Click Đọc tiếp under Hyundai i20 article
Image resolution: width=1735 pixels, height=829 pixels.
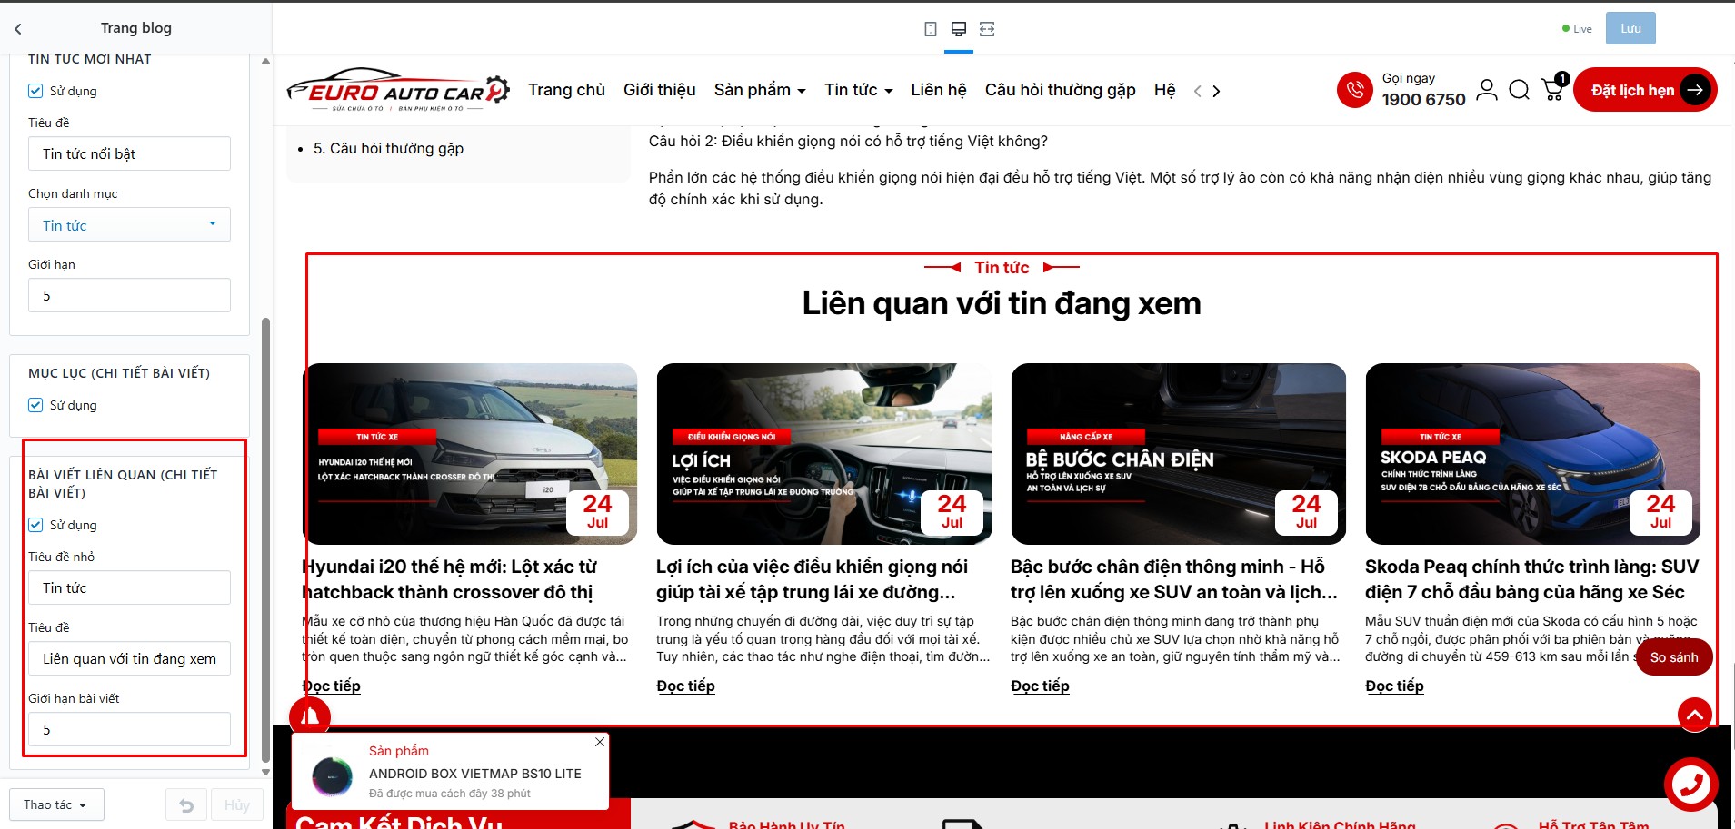click(x=332, y=686)
